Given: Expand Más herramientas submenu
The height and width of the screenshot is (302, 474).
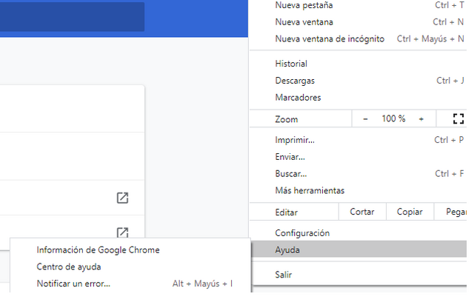Looking at the screenshot, I should click(x=358, y=190).
